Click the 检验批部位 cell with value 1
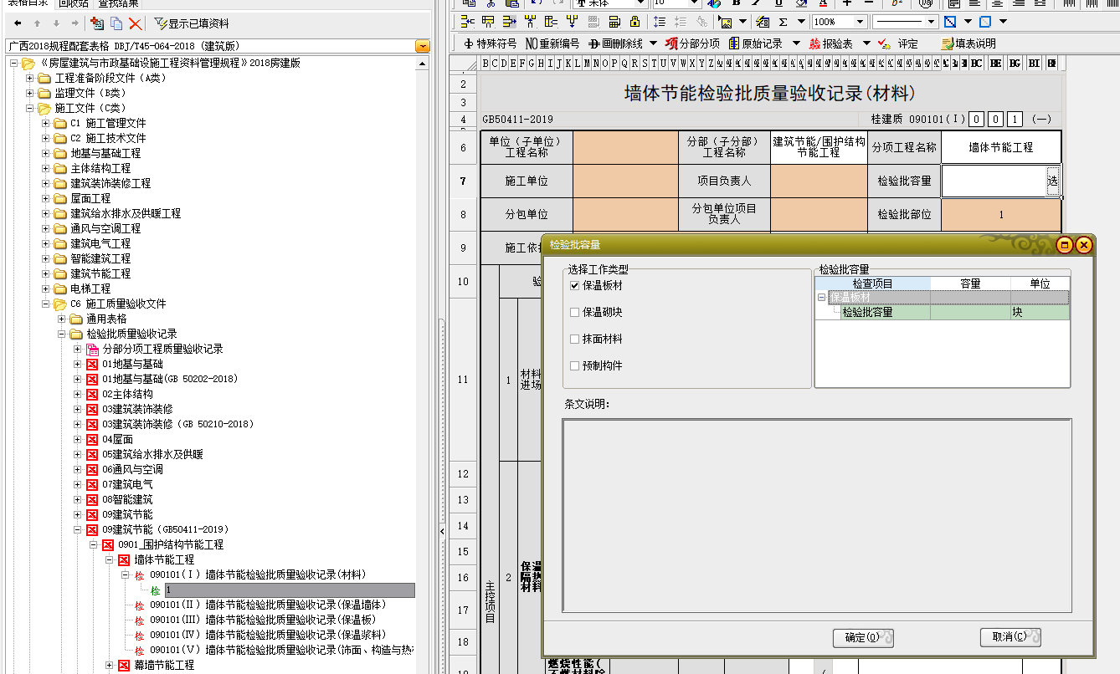Viewport: 1120px width, 674px height. (x=1001, y=215)
